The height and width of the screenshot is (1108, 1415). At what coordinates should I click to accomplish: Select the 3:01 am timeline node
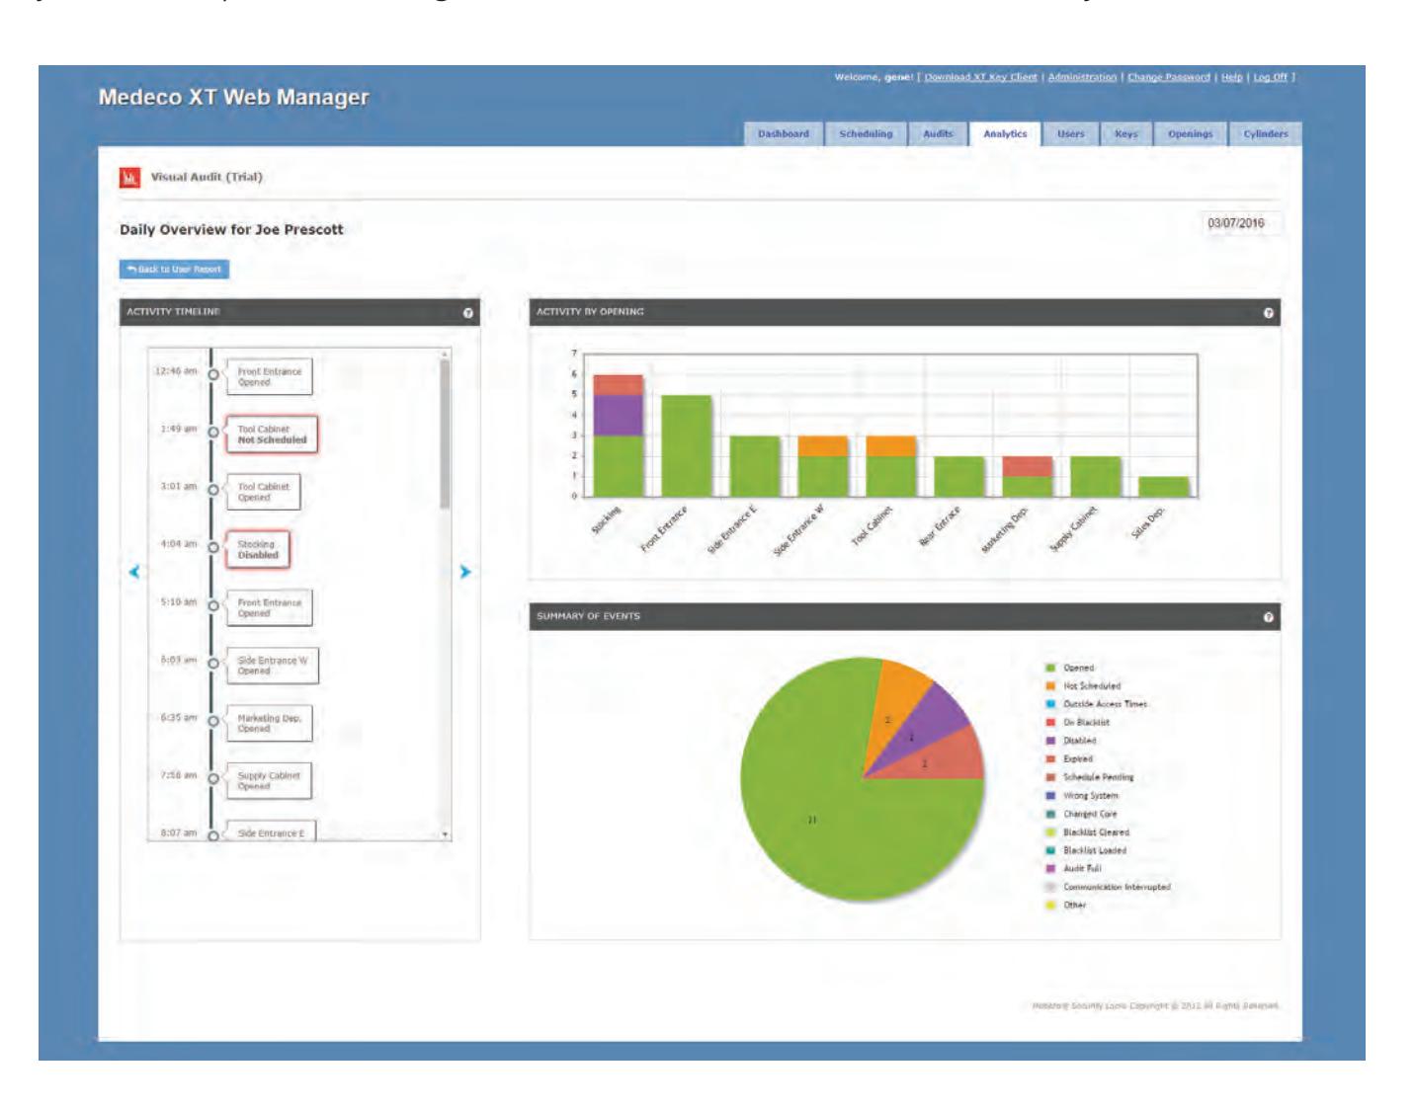coord(213,490)
